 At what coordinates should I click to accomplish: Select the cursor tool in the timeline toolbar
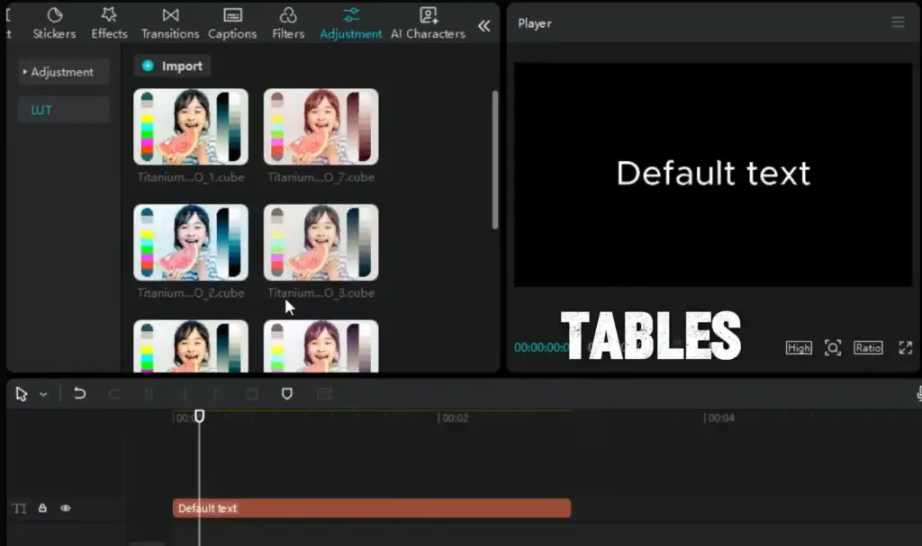pyautogui.click(x=22, y=393)
